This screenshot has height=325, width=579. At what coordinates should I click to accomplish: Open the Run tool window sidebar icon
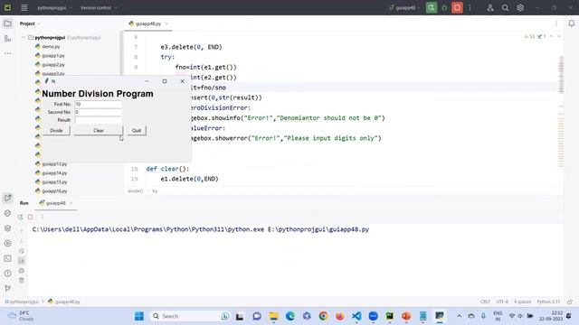pos(7,198)
